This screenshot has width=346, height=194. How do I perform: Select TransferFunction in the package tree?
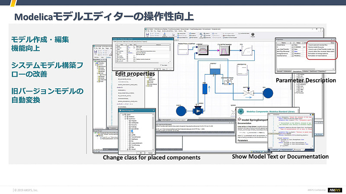[x=136, y=137]
